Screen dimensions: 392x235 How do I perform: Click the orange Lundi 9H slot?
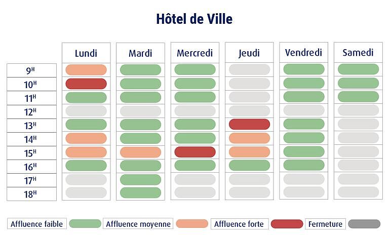(x=86, y=70)
